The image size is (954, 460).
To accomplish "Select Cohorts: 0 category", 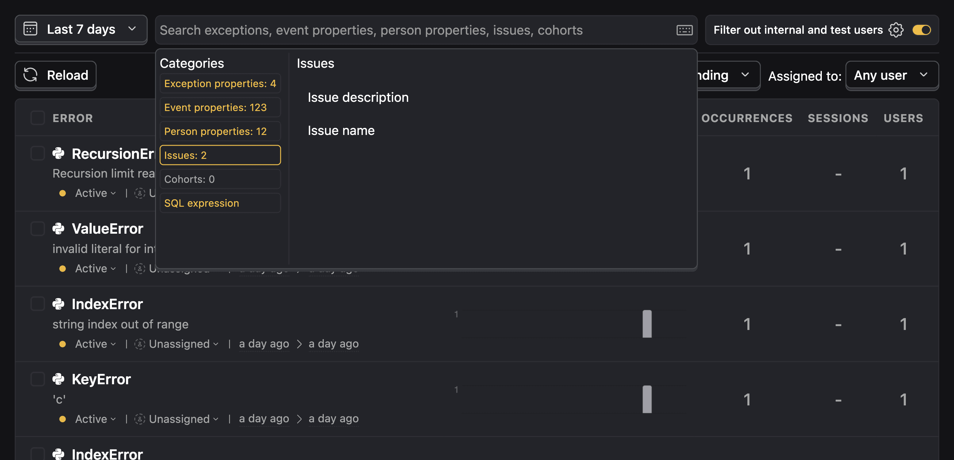I will click(220, 179).
